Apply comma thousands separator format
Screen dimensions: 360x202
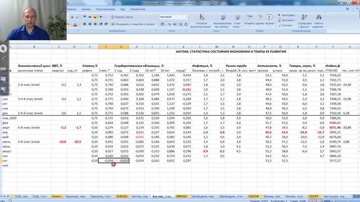pos(175,24)
